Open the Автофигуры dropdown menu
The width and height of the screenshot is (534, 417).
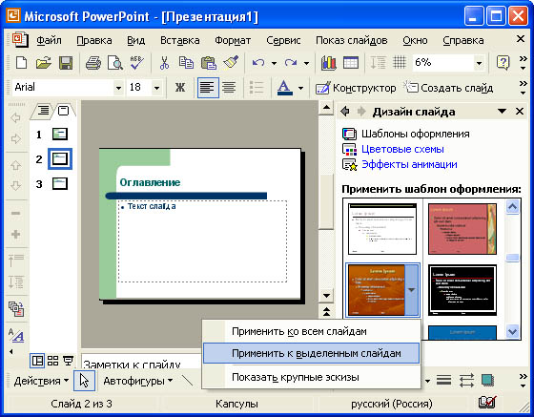tap(137, 381)
